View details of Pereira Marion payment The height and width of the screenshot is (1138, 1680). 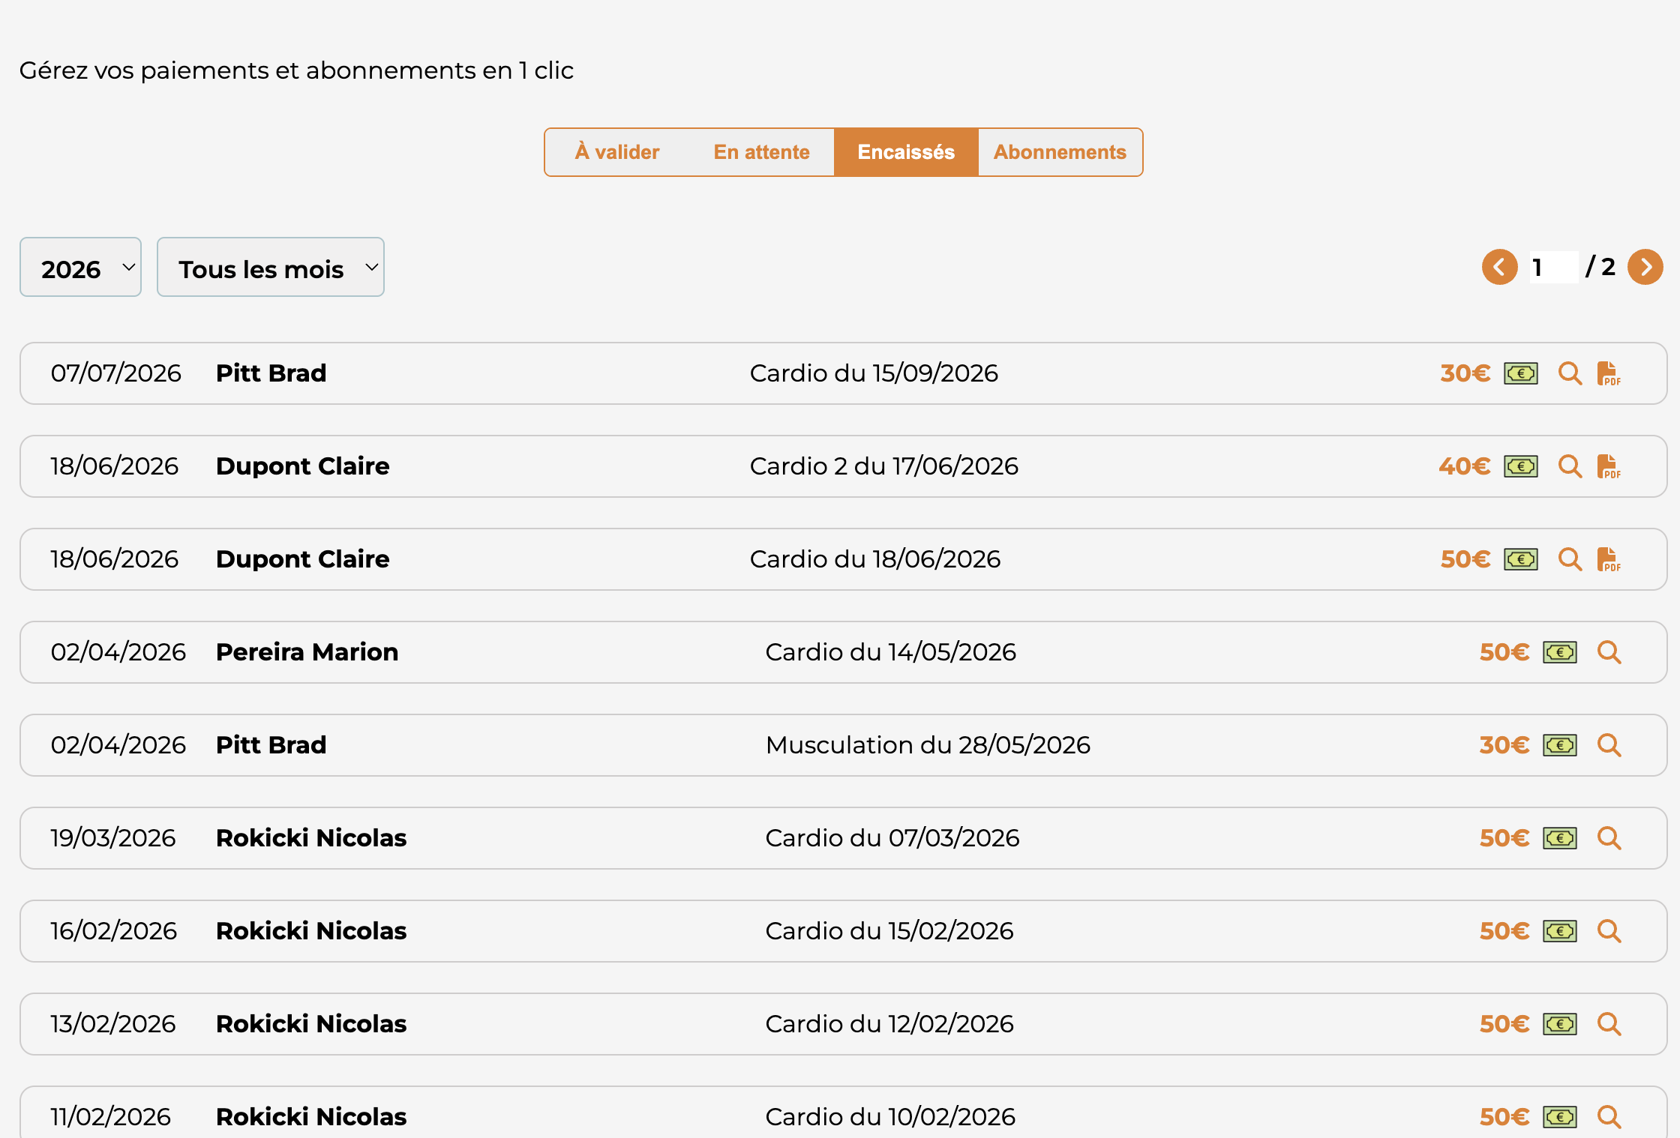point(1609,652)
